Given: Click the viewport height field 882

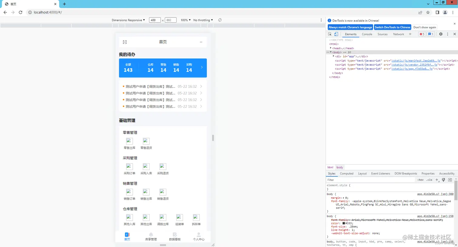Looking at the screenshot, I should [171, 20].
